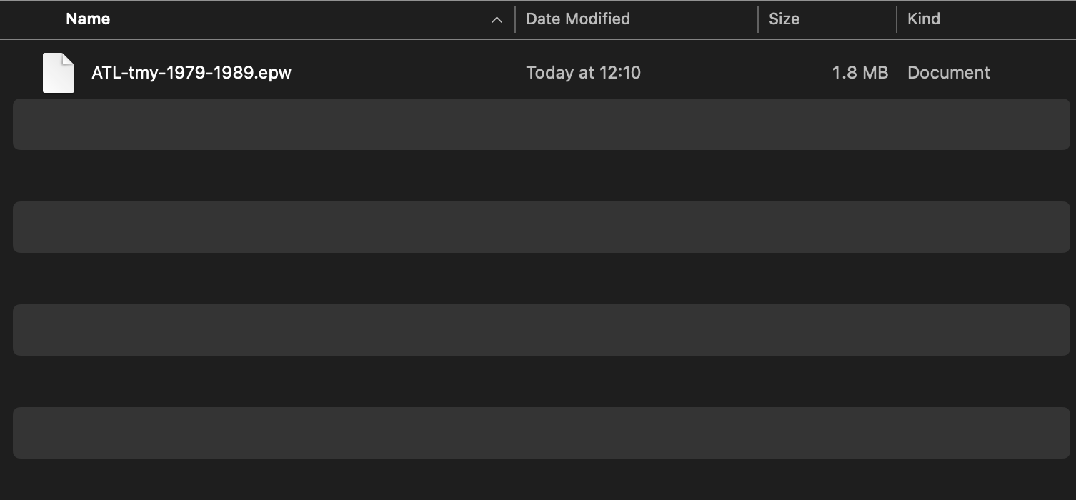
Task: Toggle the ascending sort chevron arrow
Action: [497, 20]
